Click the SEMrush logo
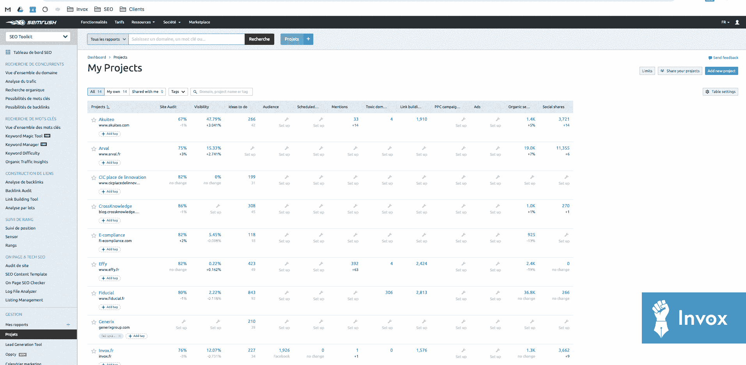The width and height of the screenshot is (746, 365). click(31, 22)
